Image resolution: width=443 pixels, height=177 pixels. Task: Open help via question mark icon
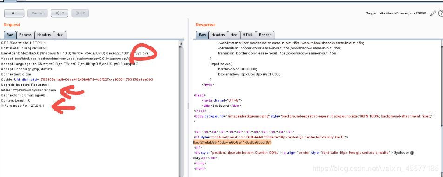[441, 13]
